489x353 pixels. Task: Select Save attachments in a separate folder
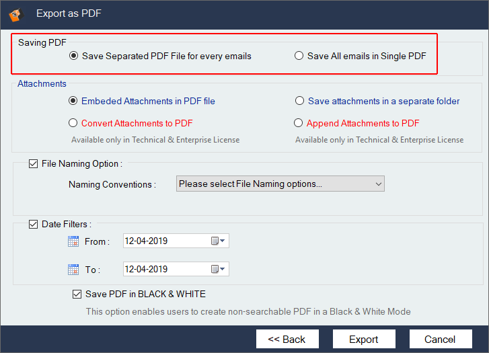point(299,102)
